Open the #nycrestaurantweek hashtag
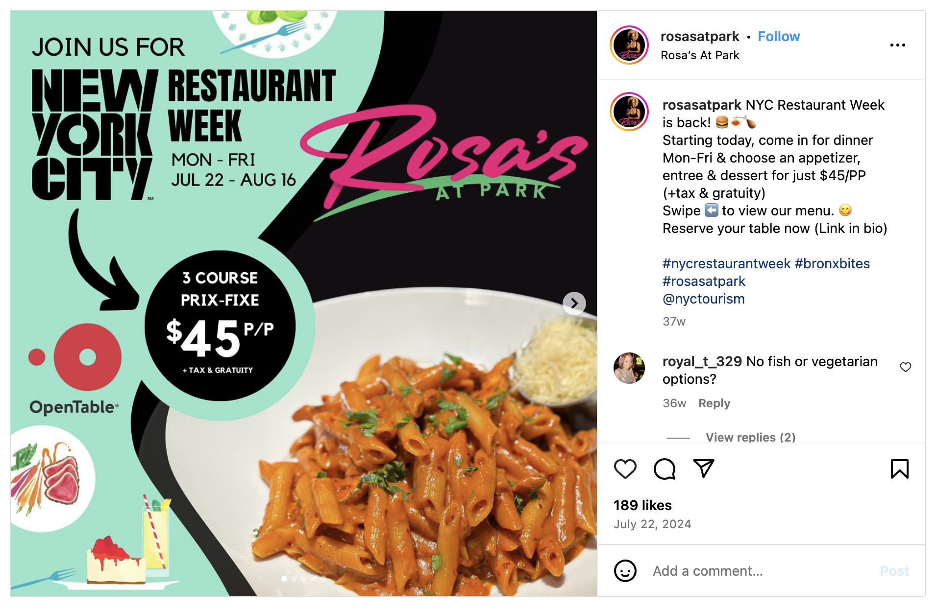This screenshot has width=937, height=608. click(726, 263)
